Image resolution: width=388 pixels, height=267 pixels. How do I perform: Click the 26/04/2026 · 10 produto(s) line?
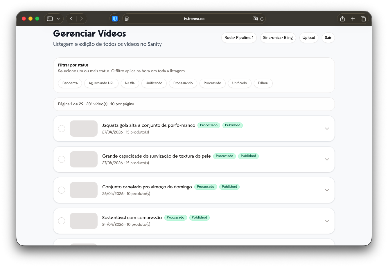click(x=126, y=194)
